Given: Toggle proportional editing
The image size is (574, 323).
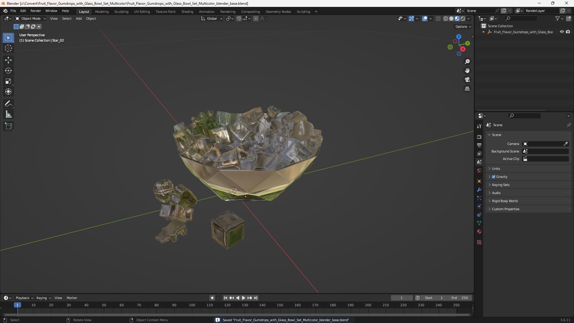Looking at the screenshot, I should point(256,19).
